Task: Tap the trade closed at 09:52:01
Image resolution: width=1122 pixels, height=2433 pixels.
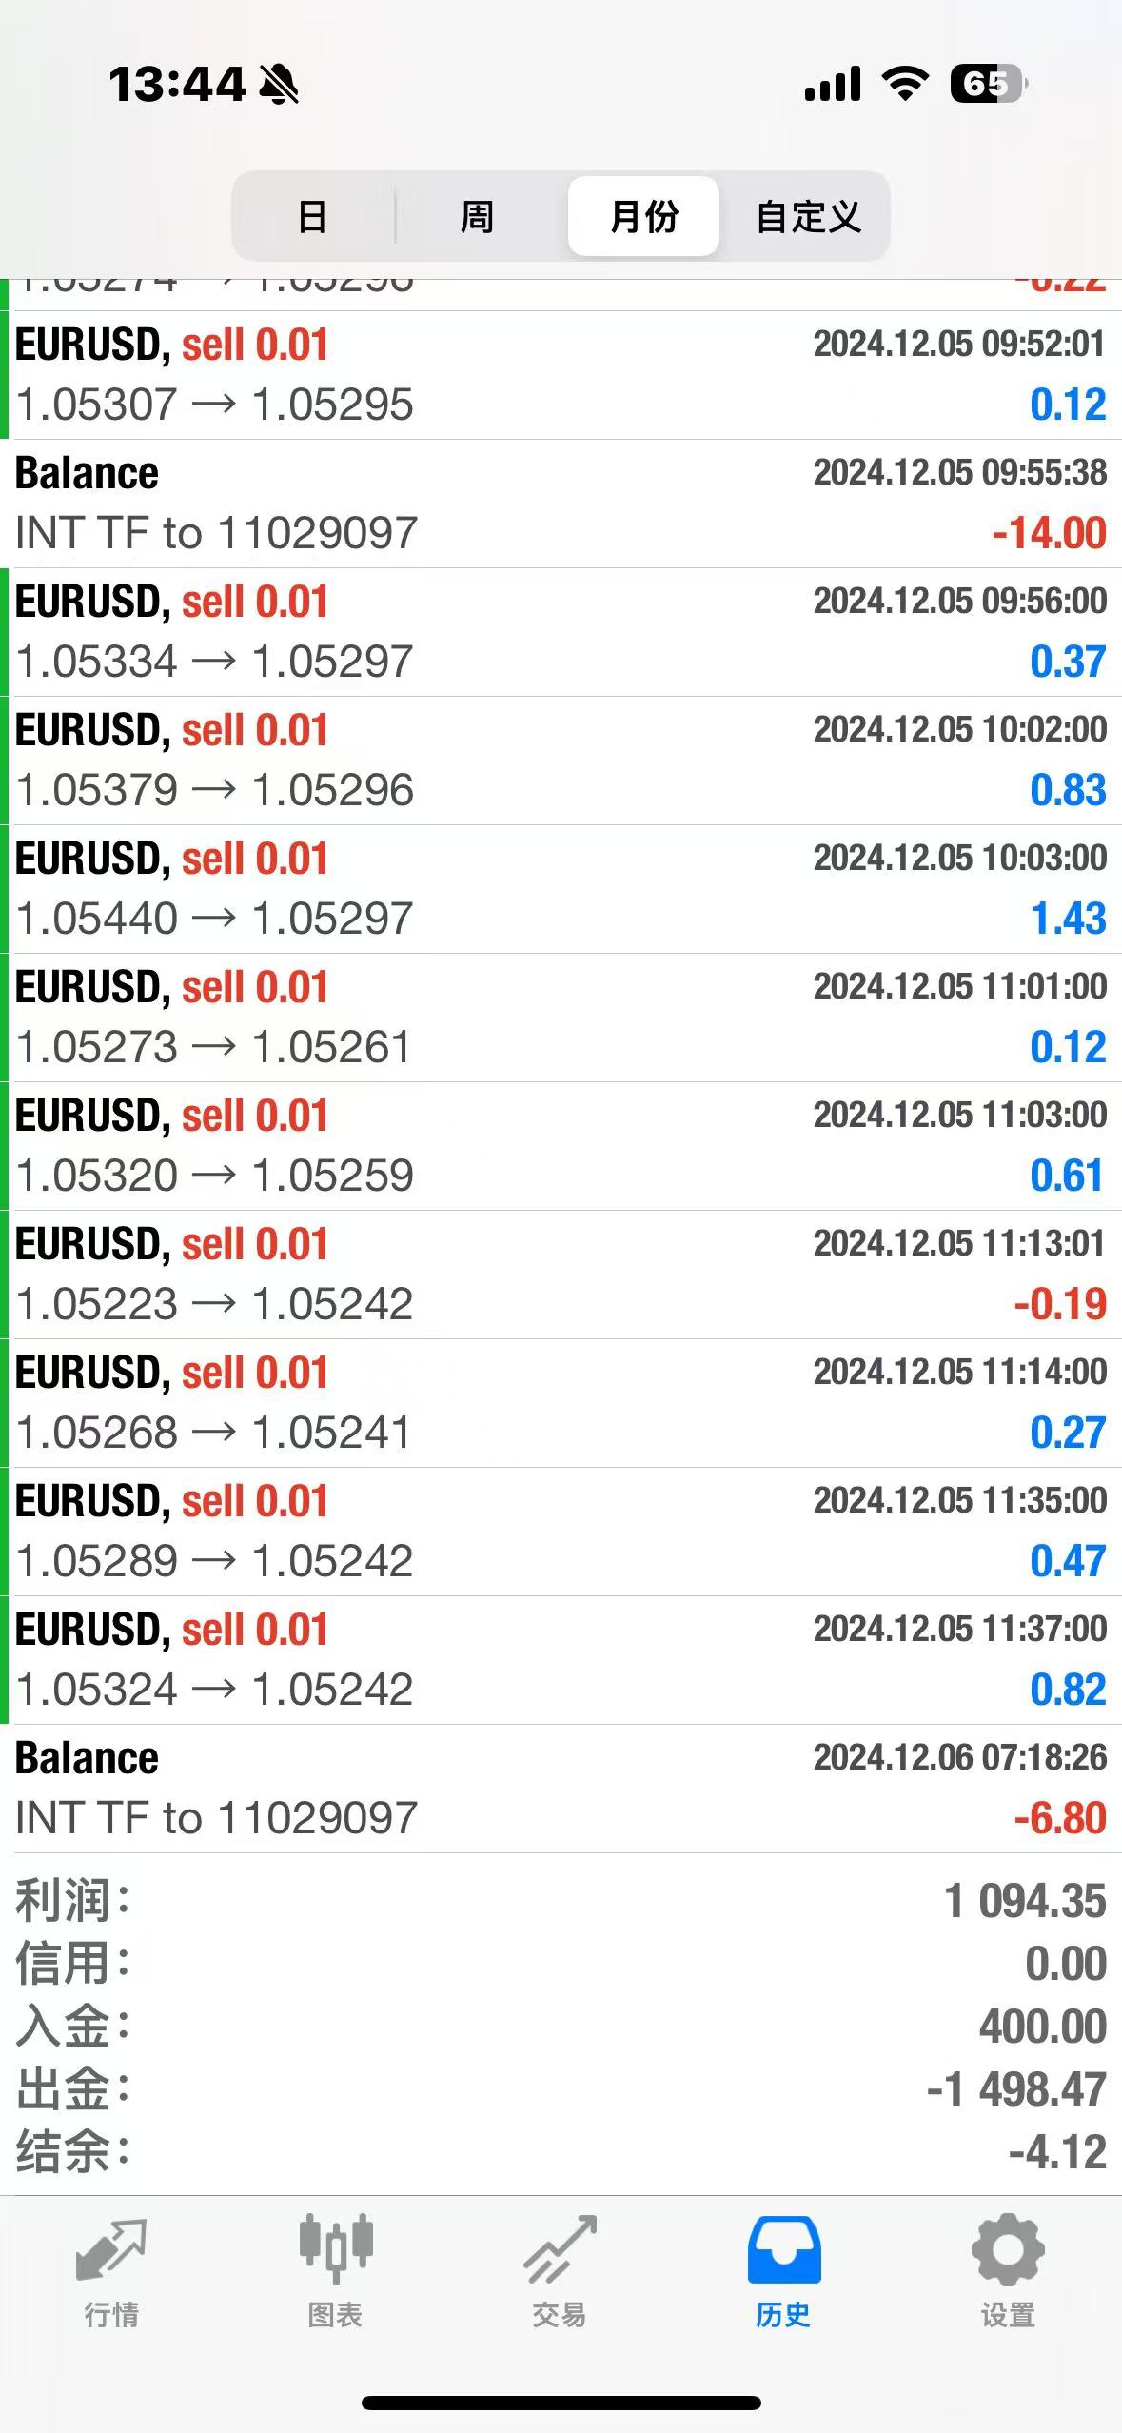Action: pyautogui.click(x=561, y=375)
